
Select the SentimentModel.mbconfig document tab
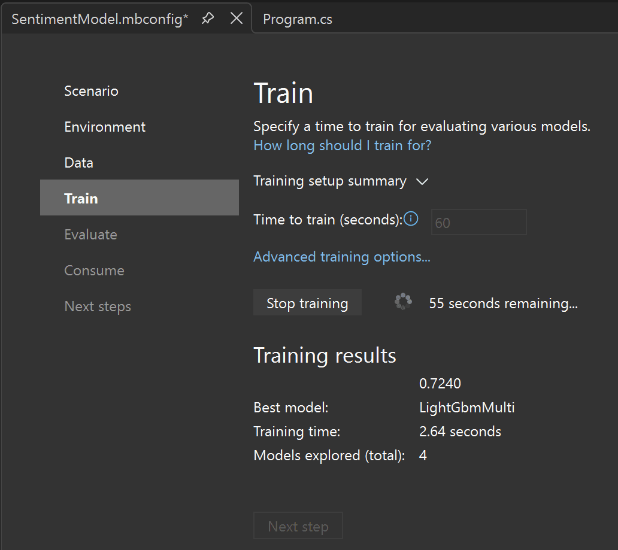click(100, 19)
